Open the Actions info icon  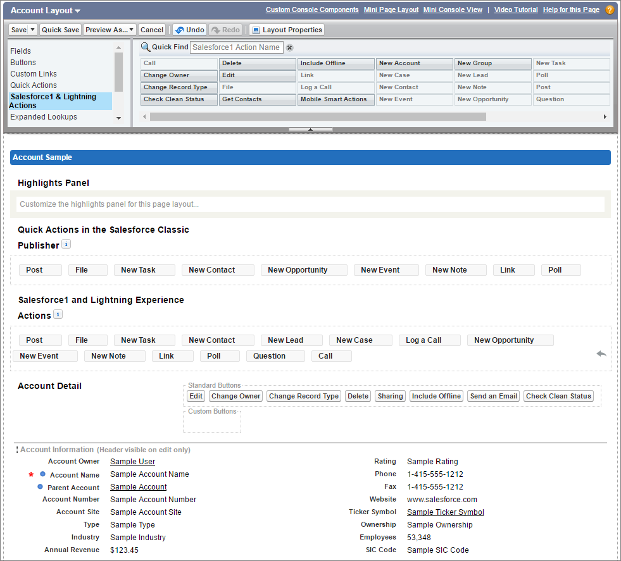pos(58,314)
